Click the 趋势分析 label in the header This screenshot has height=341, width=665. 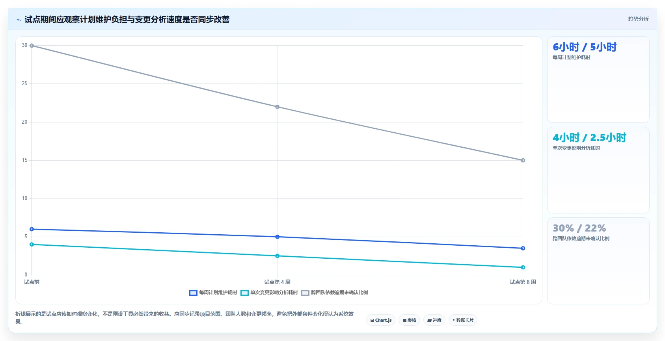click(638, 19)
